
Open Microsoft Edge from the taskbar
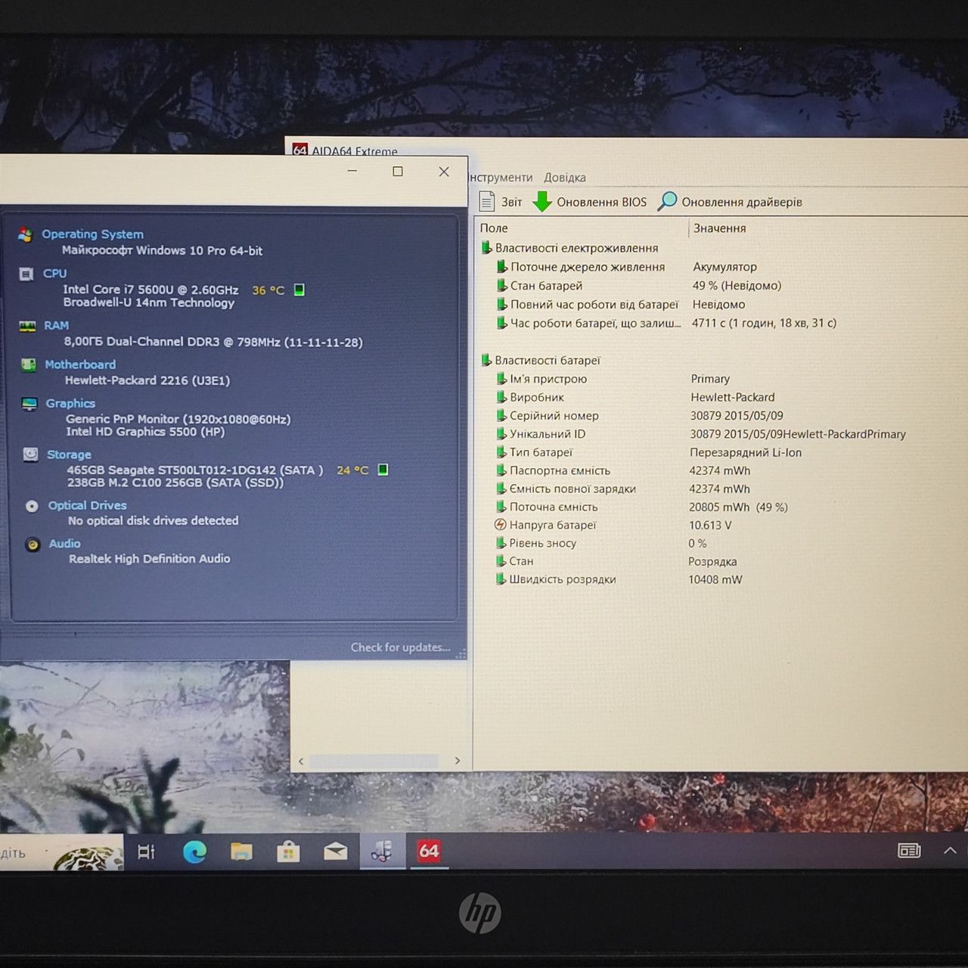point(194,852)
